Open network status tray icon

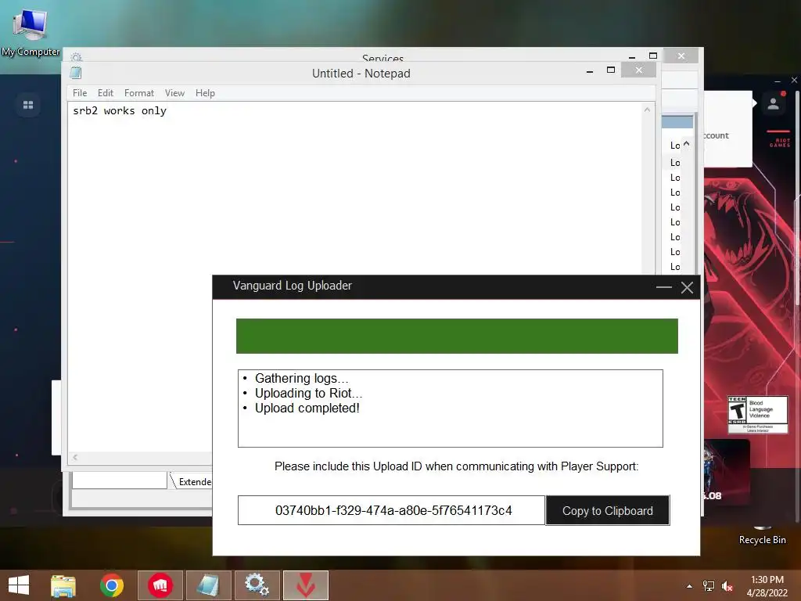(709, 586)
